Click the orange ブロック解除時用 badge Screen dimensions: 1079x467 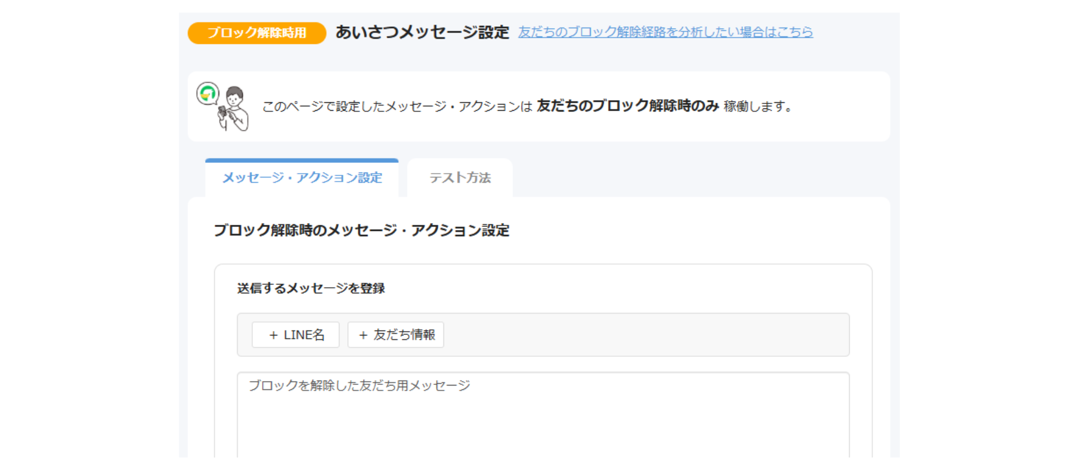coord(257,33)
